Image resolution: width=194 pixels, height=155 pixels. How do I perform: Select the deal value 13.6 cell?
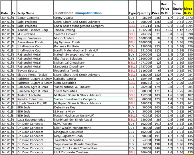tap(166, 30)
